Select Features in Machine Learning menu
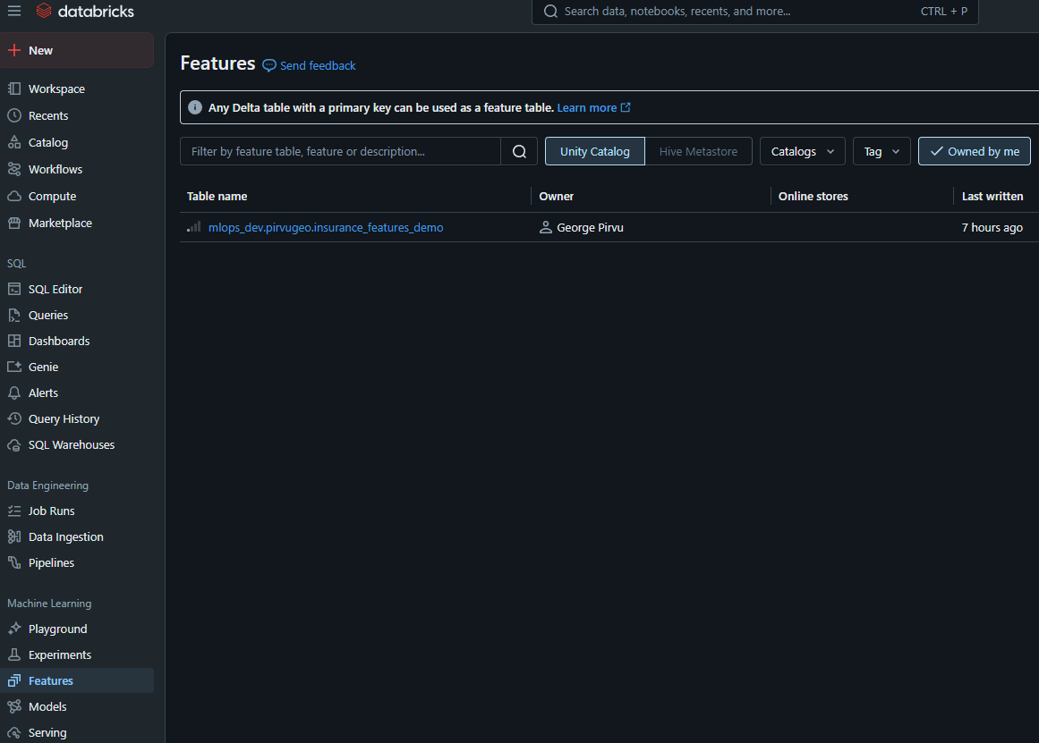This screenshot has height=743, width=1039. click(51, 680)
